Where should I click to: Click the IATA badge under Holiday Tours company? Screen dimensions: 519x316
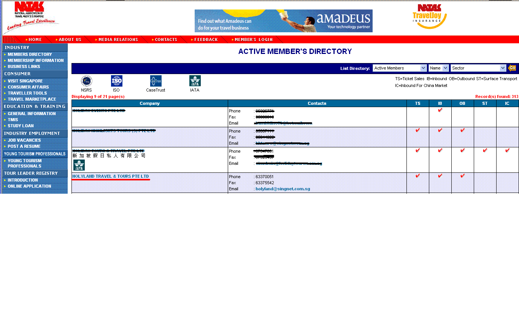pos(79,165)
